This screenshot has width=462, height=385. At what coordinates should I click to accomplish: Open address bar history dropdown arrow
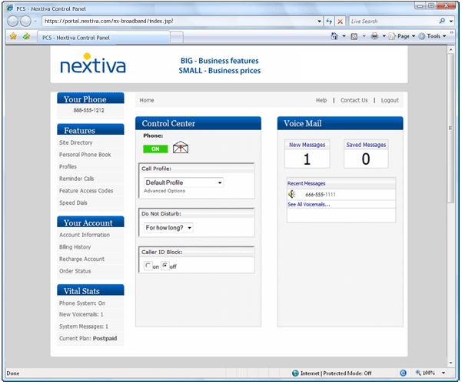tap(319, 22)
